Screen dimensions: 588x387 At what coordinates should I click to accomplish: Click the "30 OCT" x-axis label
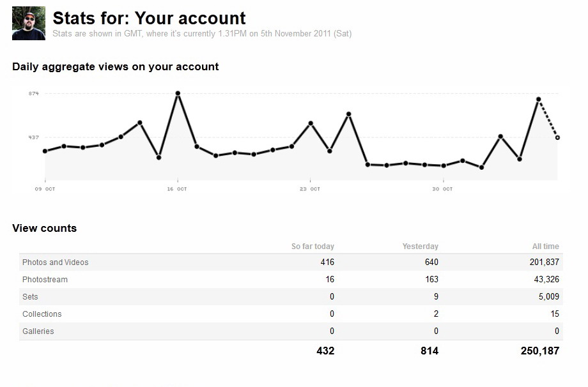tap(442, 189)
